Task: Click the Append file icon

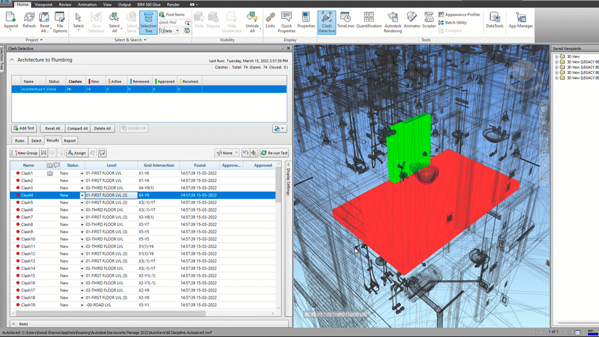Action: (11, 20)
